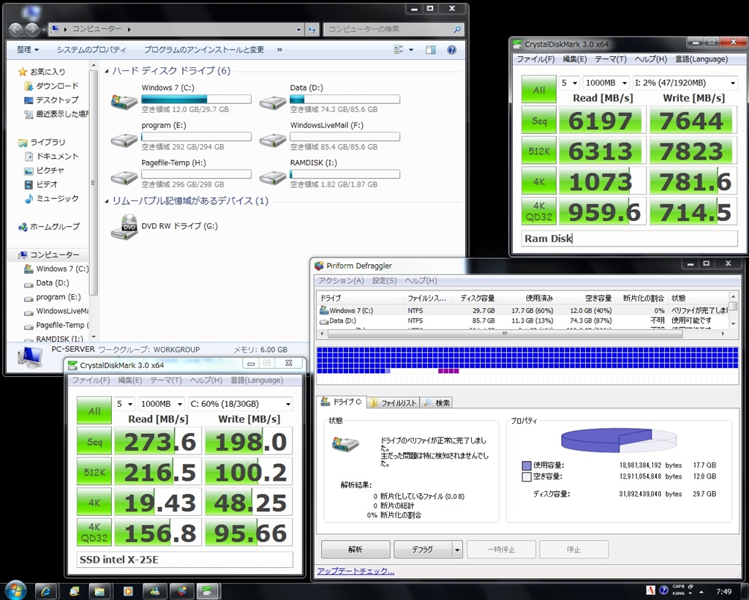Click Internet Explorer icon in taskbar
The image size is (749, 600).
click(x=45, y=590)
